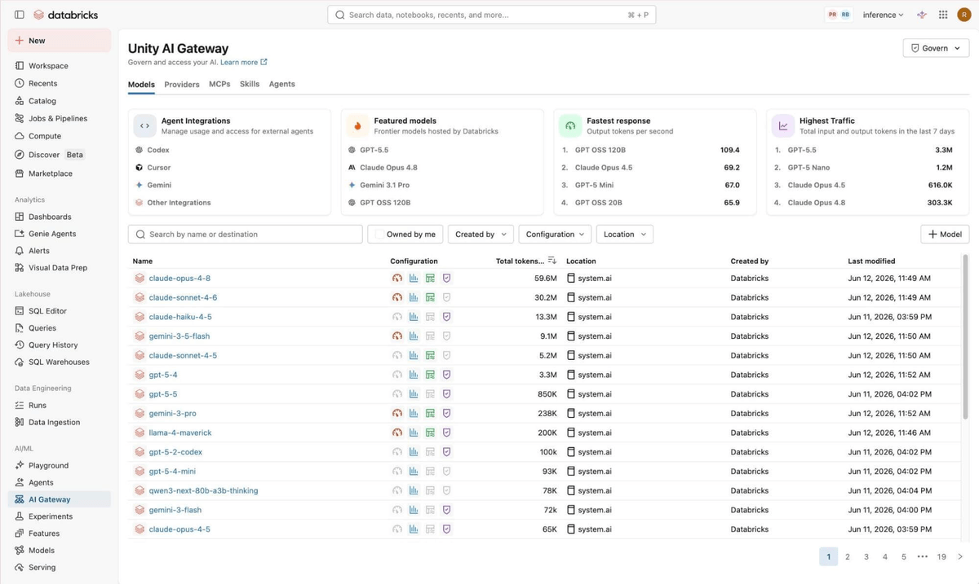Click the usage chart icon for gpt-5-4
This screenshot has width=979, height=584.
point(414,375)
